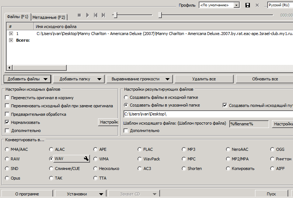Pick Слияние/CUE option
The width and height of the screenshot is (293, 198).
51,169
